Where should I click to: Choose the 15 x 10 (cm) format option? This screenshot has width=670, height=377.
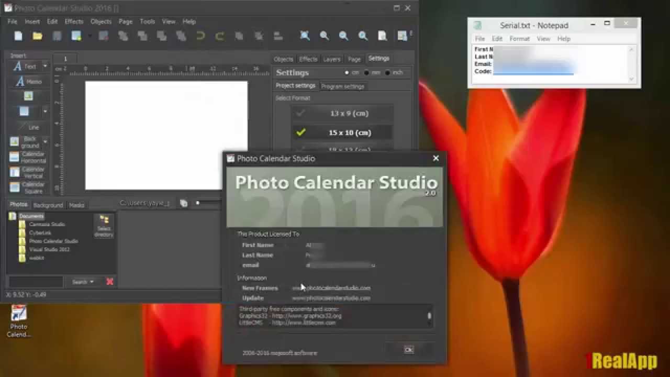pyautogui.click(x=342, y=132)
